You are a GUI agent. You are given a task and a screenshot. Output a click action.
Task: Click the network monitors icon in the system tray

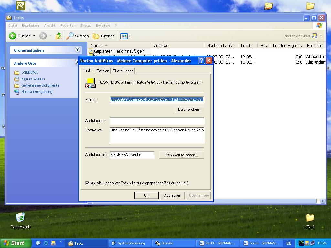[x=312, y=243]
